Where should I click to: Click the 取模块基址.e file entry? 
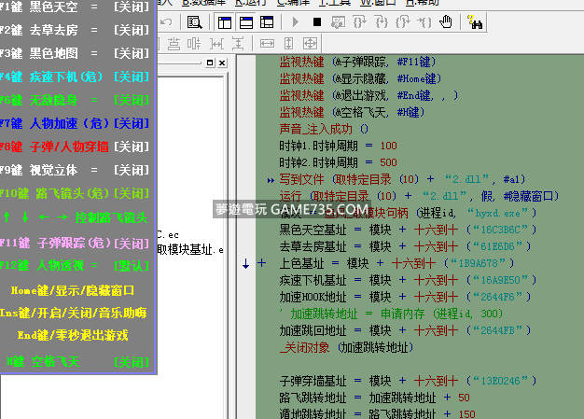coord(190,249)
